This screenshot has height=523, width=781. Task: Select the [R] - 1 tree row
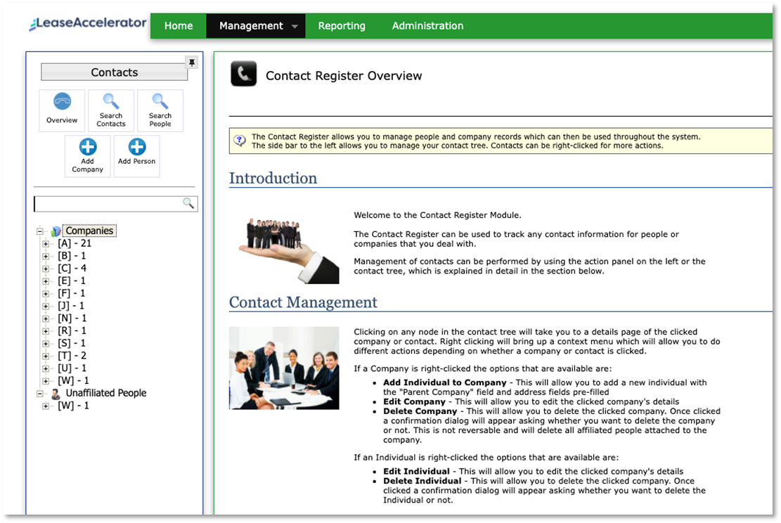coord(72,330)
